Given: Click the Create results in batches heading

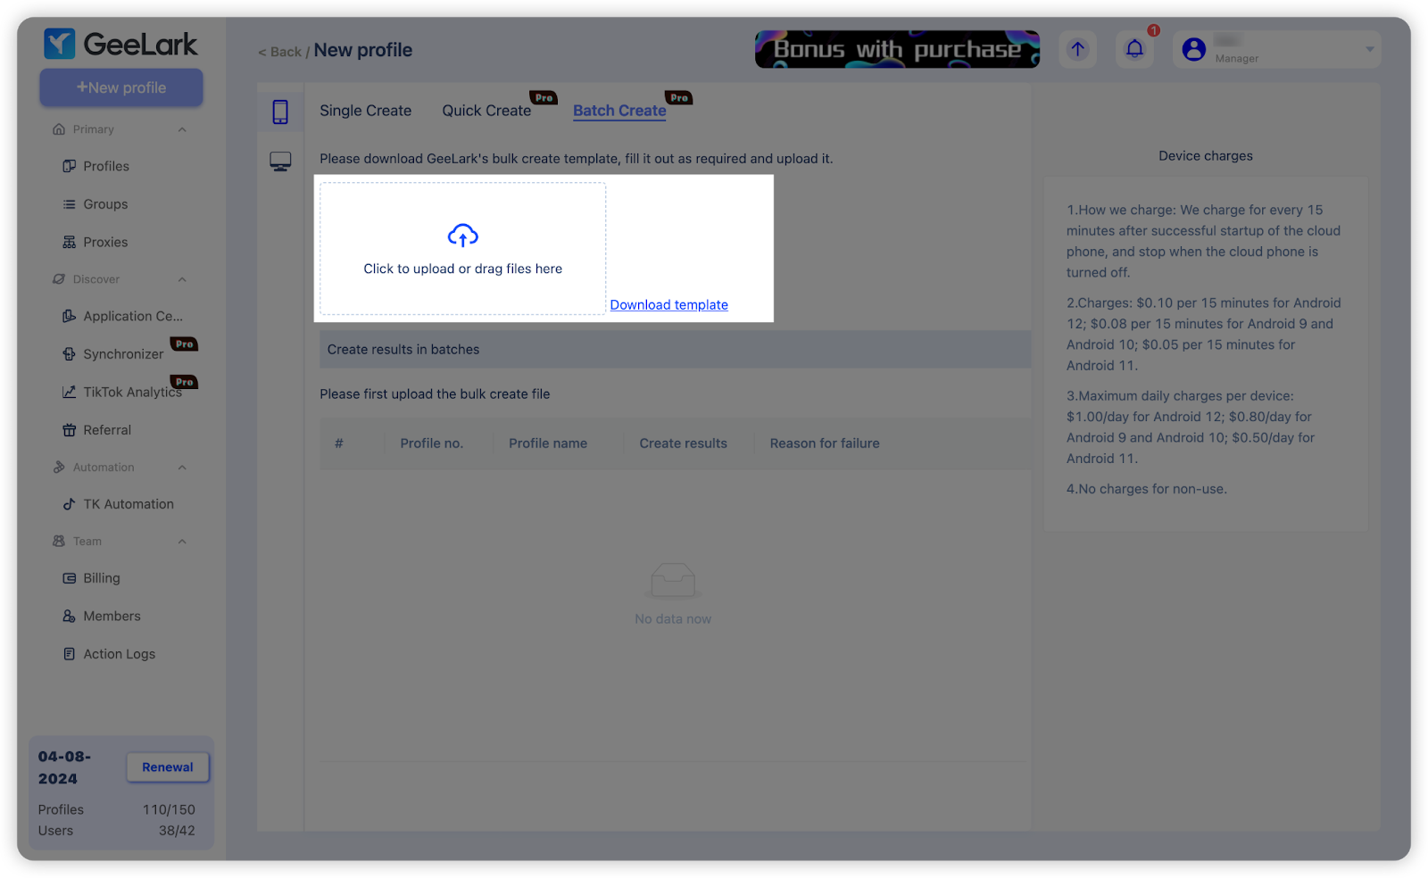Looking at the screenshot, I should 403,350.
